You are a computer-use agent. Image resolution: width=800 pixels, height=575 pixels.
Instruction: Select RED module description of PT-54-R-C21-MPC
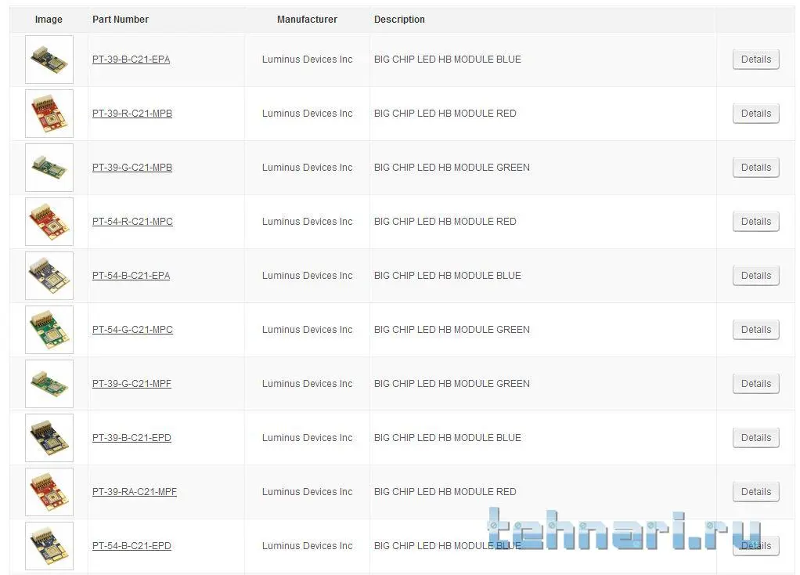coord(445,222)
